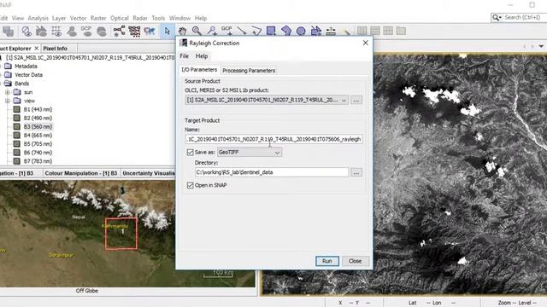Select the pin placing tool
Viewport: 547px width, 307px height.
tap(212, 31)
